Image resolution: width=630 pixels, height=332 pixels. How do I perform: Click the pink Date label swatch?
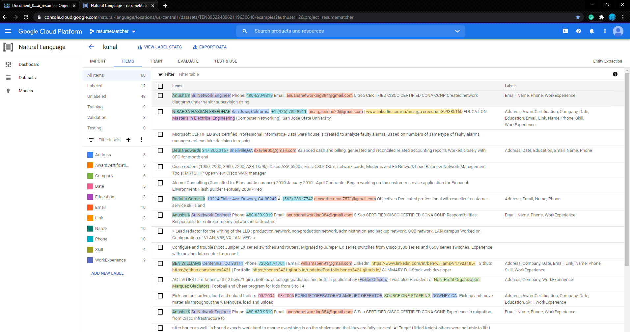click(90, 186)
